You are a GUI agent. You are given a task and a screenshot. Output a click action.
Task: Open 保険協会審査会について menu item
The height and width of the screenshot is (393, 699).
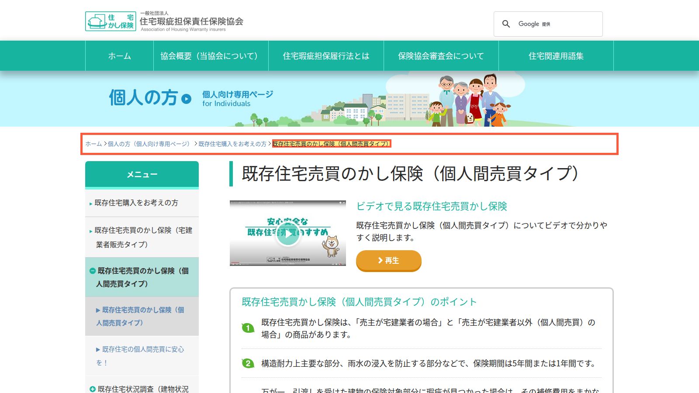click(x=441, y=56)
